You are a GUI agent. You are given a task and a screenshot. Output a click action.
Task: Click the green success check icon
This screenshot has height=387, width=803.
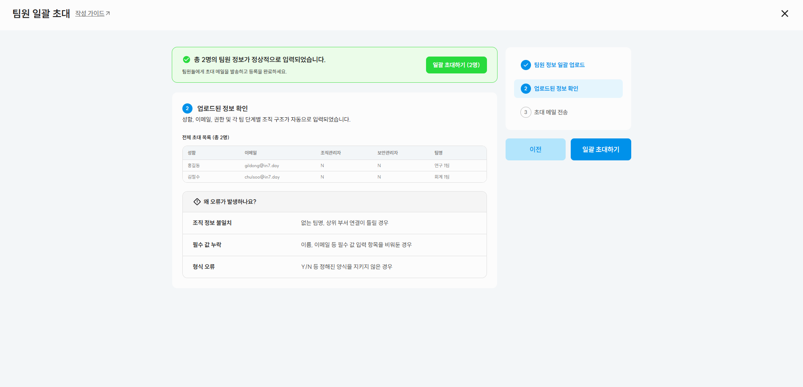coord(186,60)
